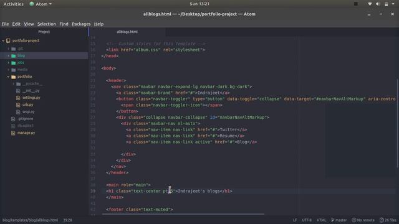This screenshot has height=224, width=399.
Task: Click the 39:28 cursor position indicator
Action: pyautogui.click(x=68, y=220)
